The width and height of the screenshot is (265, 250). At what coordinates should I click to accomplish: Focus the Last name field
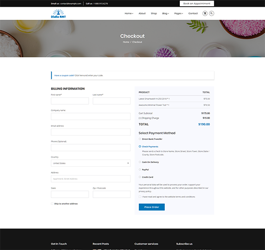[x=112, y=101]
